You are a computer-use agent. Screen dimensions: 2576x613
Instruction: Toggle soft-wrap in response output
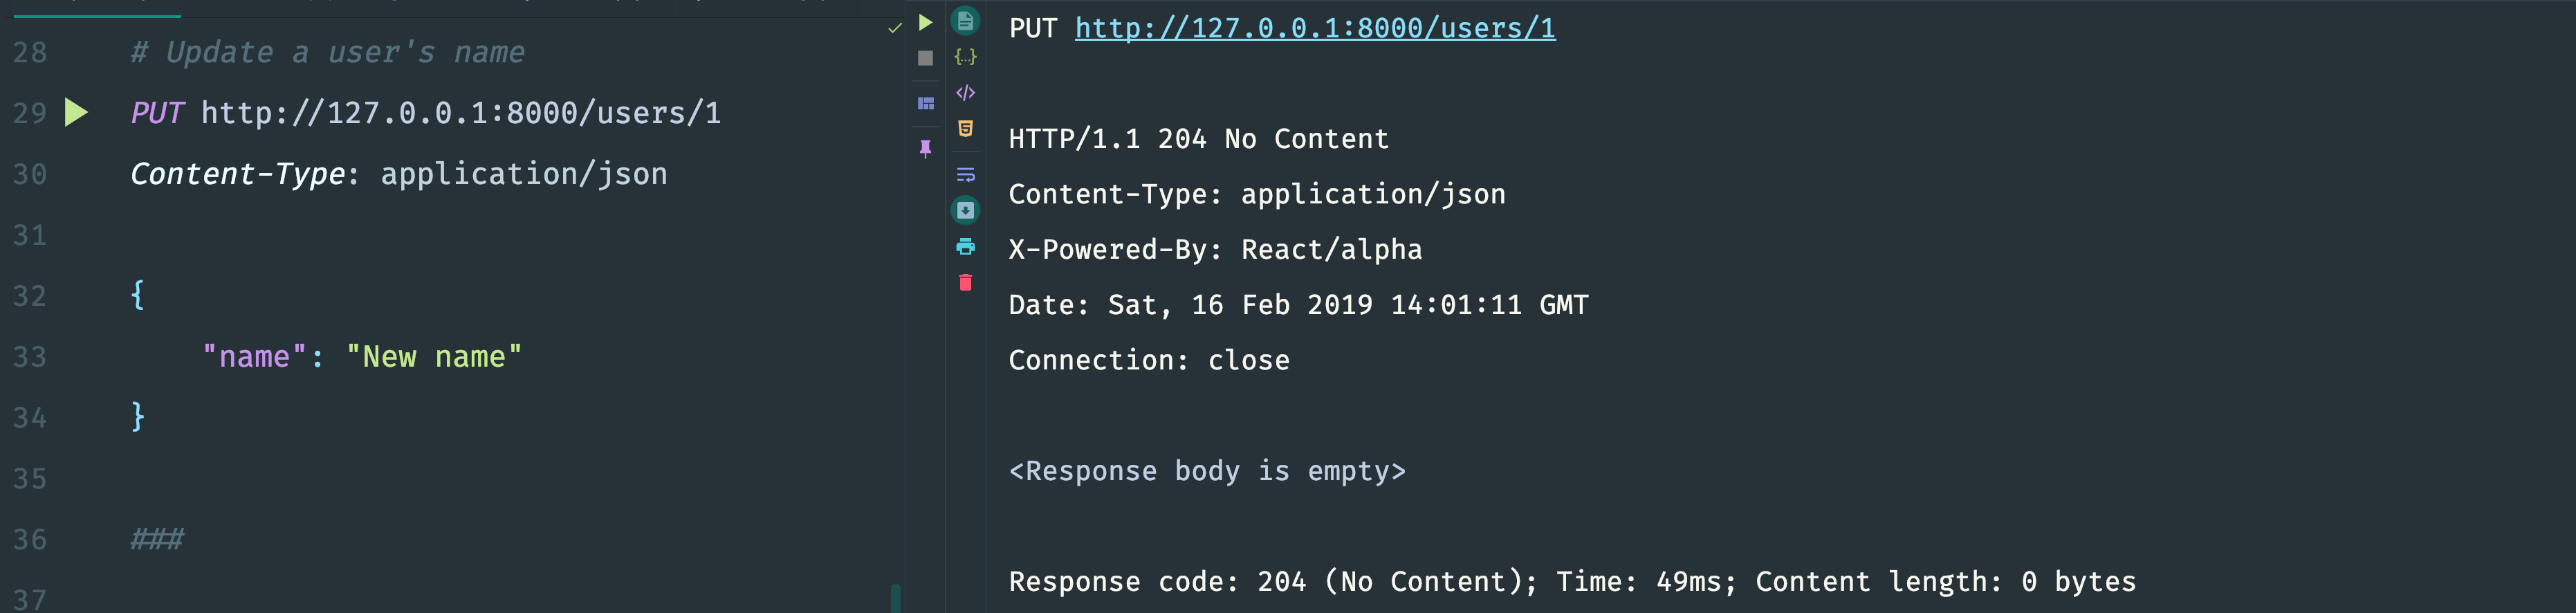pos(965,175)
